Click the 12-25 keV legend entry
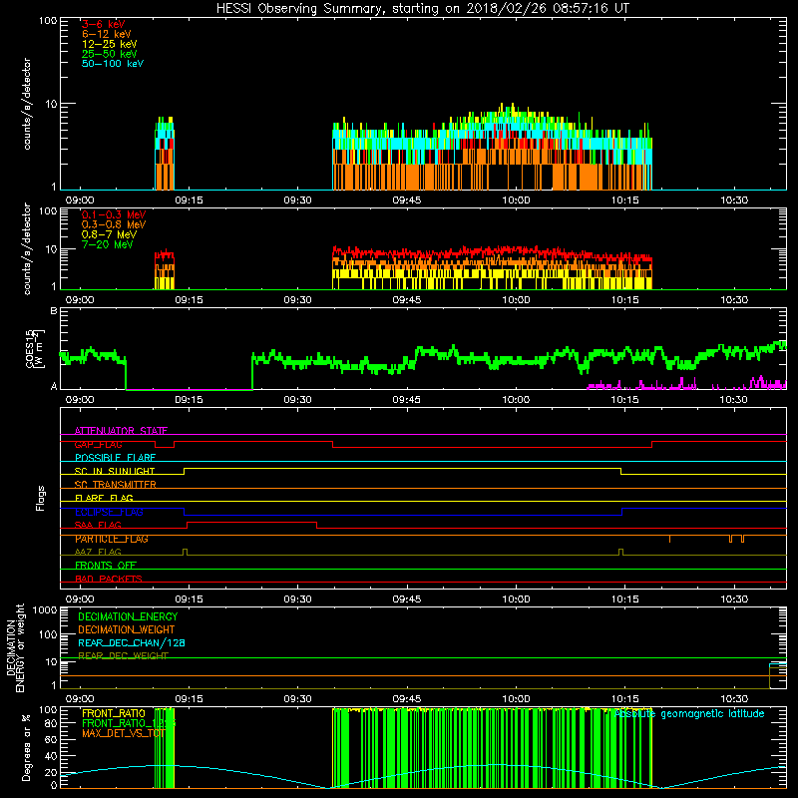Screen dimensions: 798x798 coord(110,44)
